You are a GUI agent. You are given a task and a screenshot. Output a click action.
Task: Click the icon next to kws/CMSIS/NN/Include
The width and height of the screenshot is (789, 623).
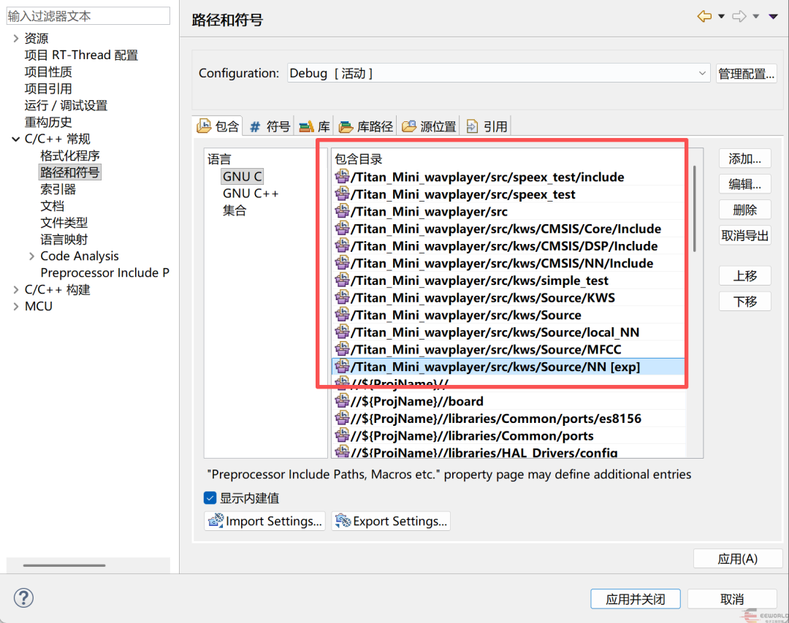pos(342,263)
